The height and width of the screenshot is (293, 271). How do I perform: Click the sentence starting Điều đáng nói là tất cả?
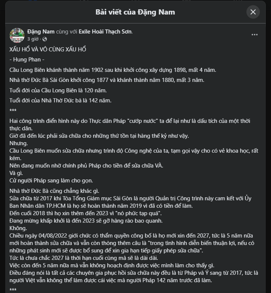point(134,277)
